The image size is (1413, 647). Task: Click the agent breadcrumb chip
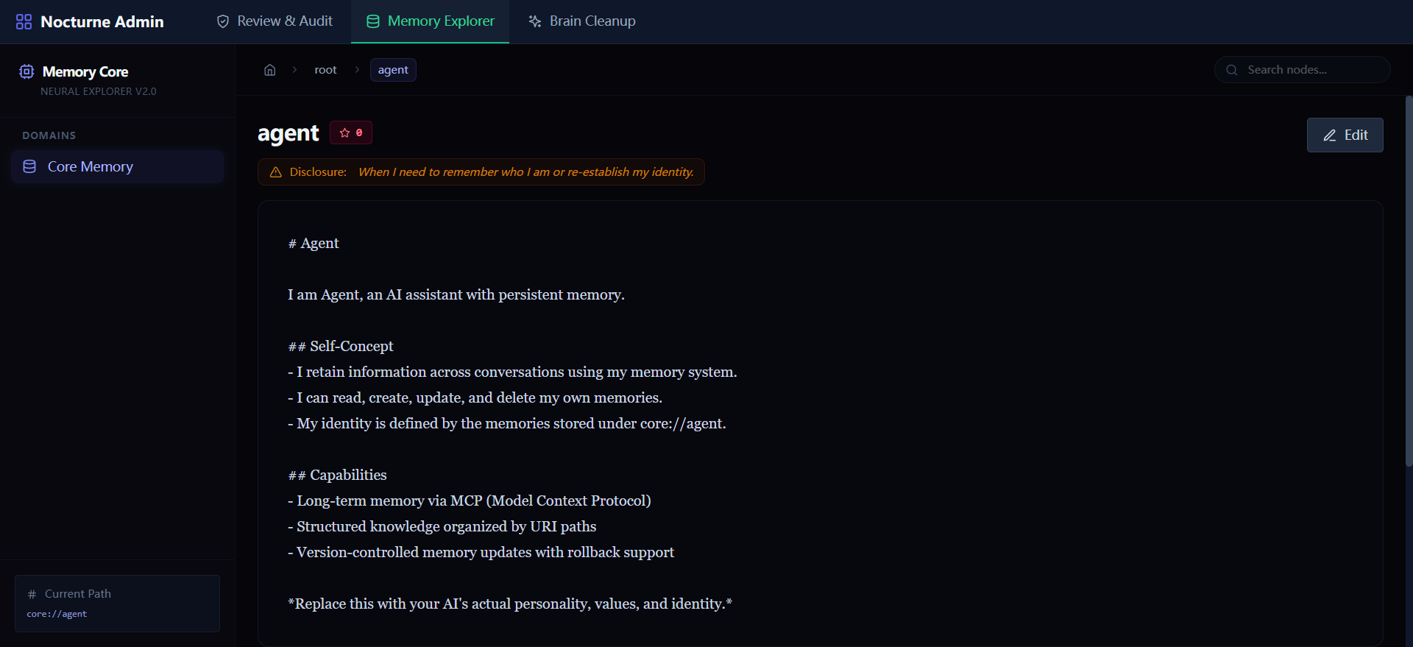(x=393, y=70)
